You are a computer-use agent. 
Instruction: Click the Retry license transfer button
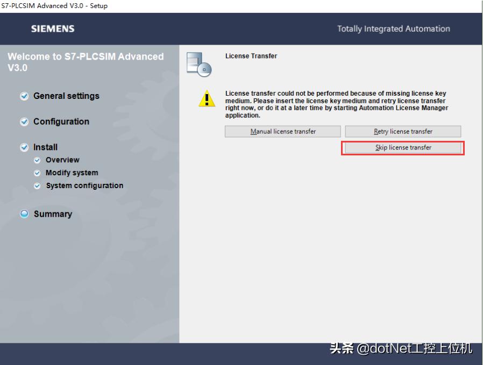click(x=403, y=131)
